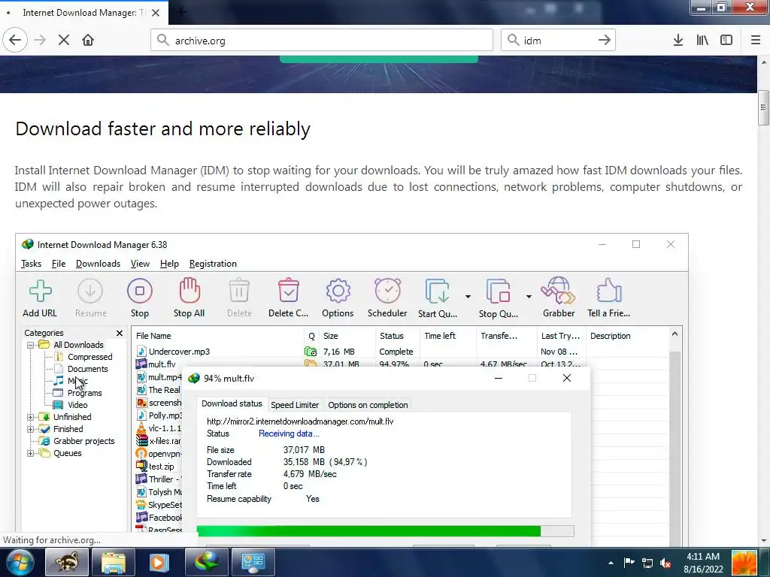Select the Internet Download Manager browser tab

(84, 13)
